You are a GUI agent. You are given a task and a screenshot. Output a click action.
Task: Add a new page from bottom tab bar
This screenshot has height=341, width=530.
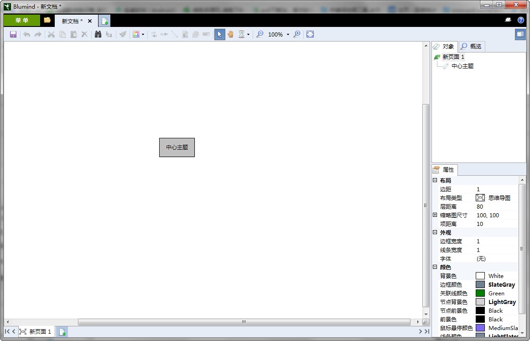(x=62, y=332)
